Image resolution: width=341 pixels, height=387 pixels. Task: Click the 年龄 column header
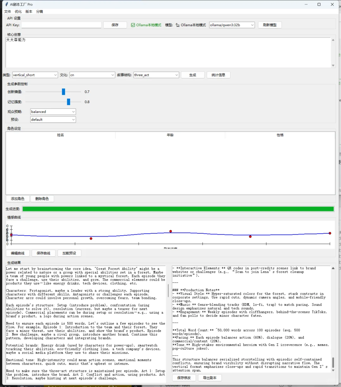[x=170, y=135]
